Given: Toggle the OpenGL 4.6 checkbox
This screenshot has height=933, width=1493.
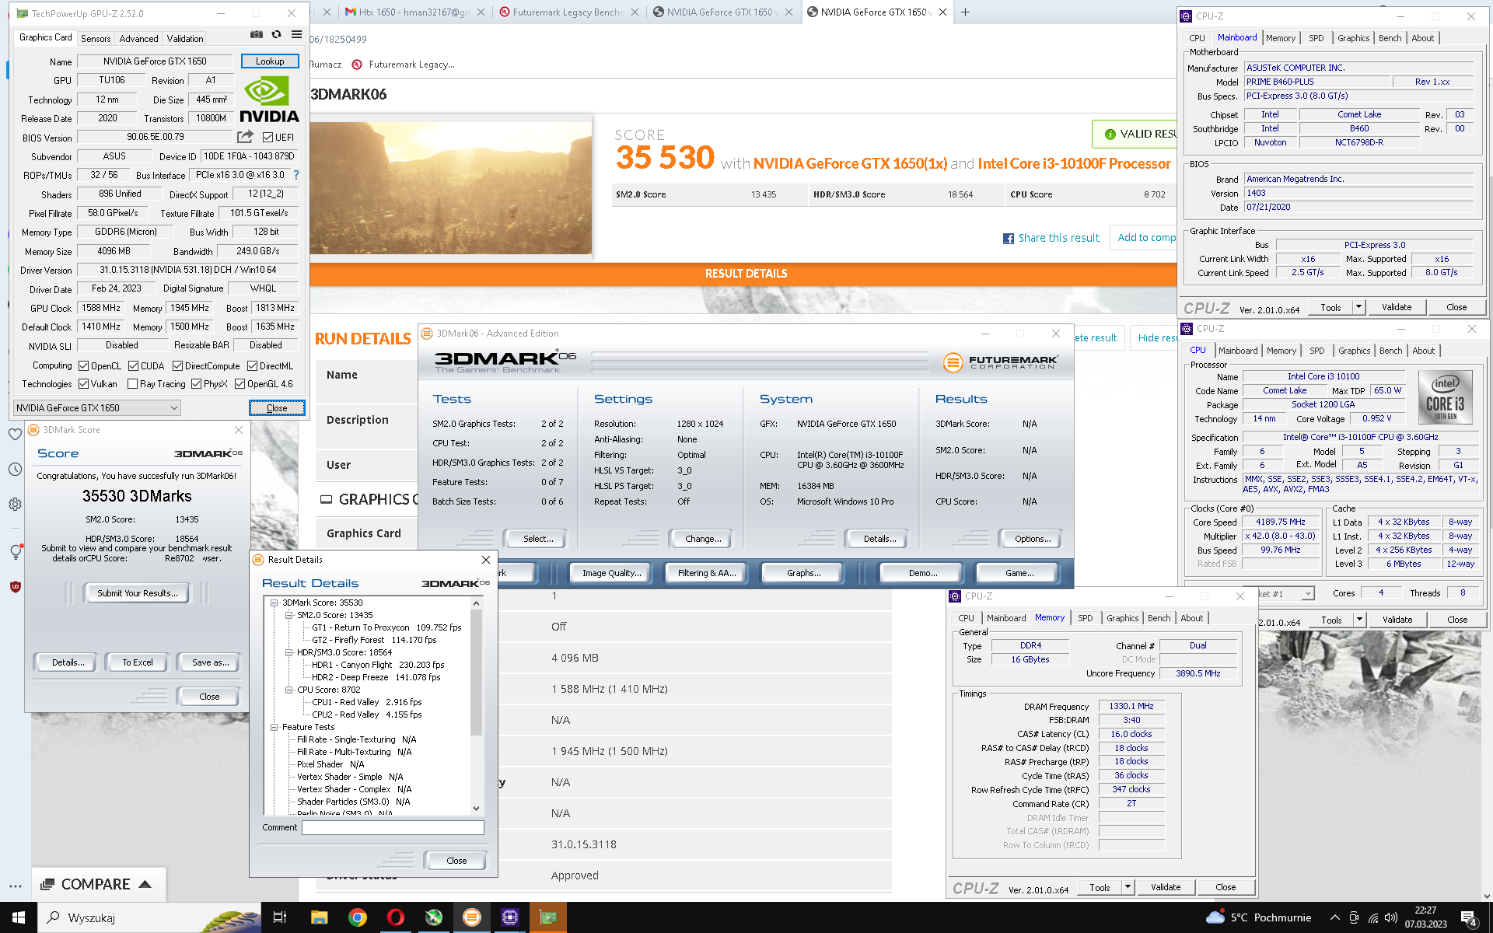Looking at the screenshot, I should [x=240, y=383].
